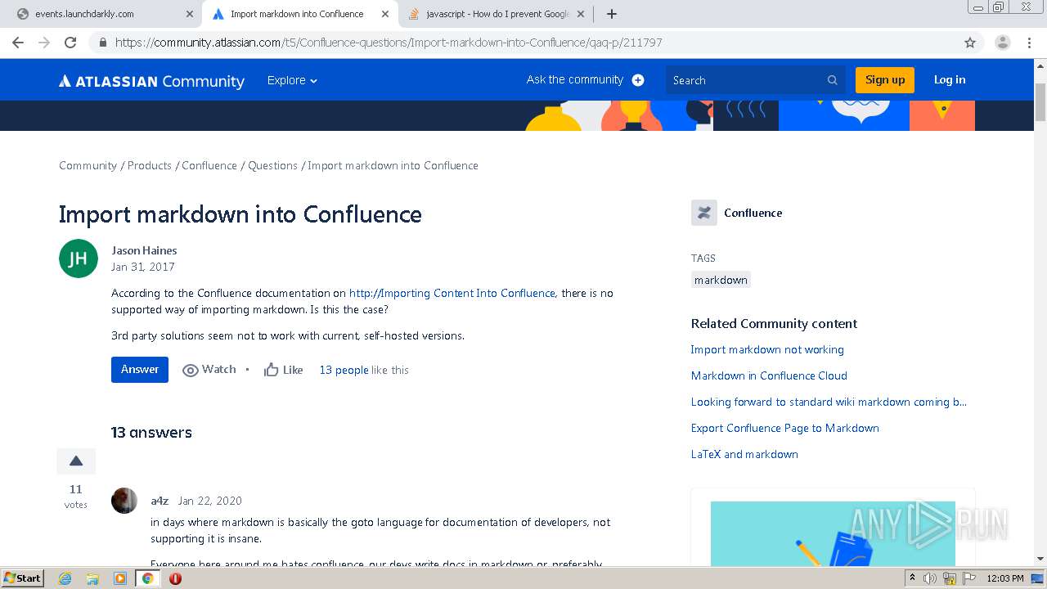The width and height of the screenshot is (1047, 589).
Task: Switch to the javascript Stack Overflow tab
Action: pyautogui.click(x=497, y=14)
